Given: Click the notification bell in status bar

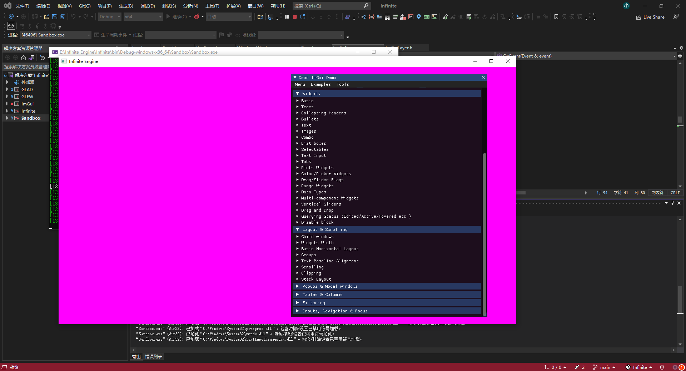Looking at the screenshot, I should [662, 367].
